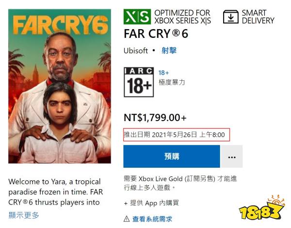Open the three-dots more options button
Image resolution: width=291 pixels, height=228 pixels.
pos(232,157)
